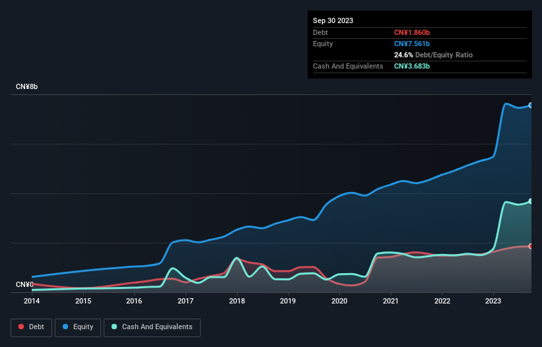Screen dimensions: 542x347
Task: Click the 2020 x-axis label
Action: (x=339, y=301)
